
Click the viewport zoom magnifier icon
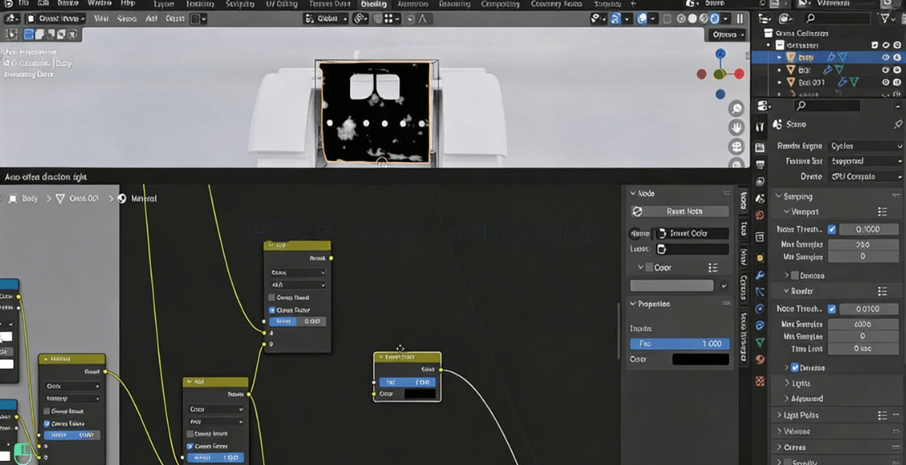736,109
